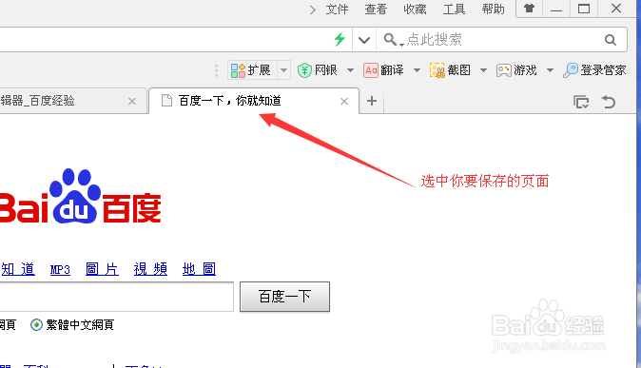Image resolution: width=641 pixels, height=368 pixels.
Task: Click the page icon on Baidu tab
Action: pos(166,100)
